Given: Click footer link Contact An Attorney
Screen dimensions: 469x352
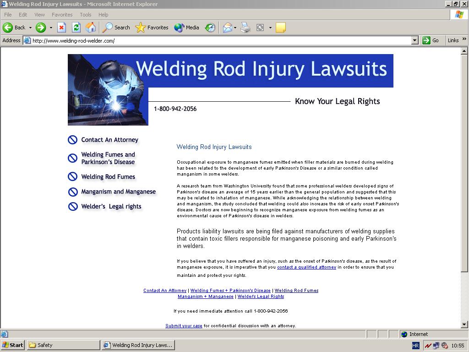Looking at the screenshot, I should pyautogui.click(x=165, y=291).
